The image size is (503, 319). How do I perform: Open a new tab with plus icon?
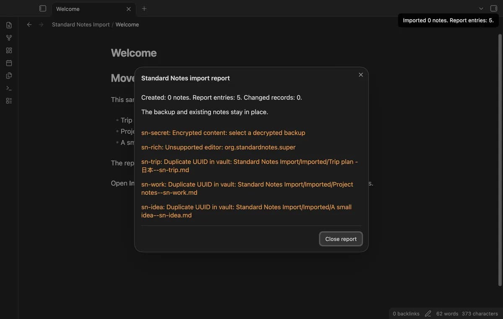[x=144, y=8]
